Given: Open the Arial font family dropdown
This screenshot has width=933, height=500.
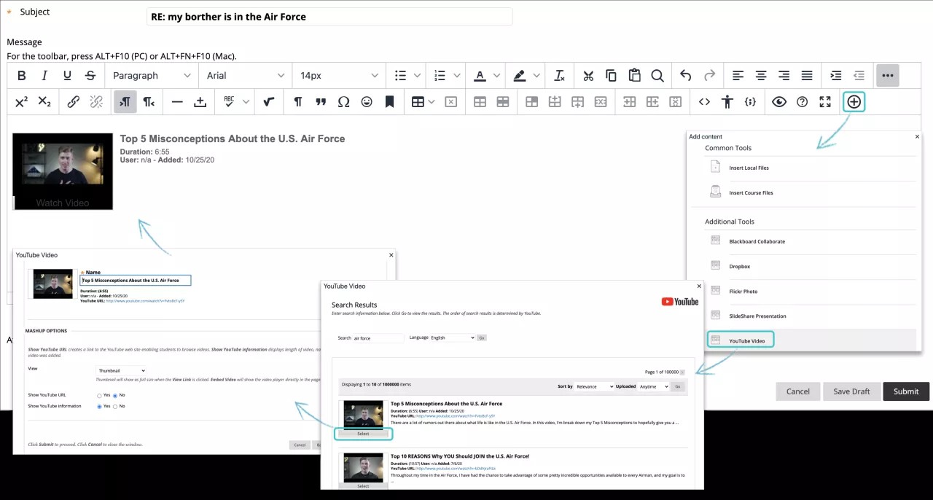Looking at the screenshot, I should pyautogui.click(x=245, y=75).
